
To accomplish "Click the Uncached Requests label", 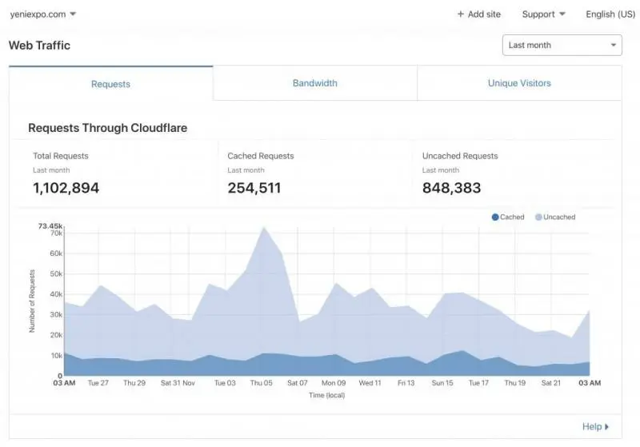I will point(460,156).
